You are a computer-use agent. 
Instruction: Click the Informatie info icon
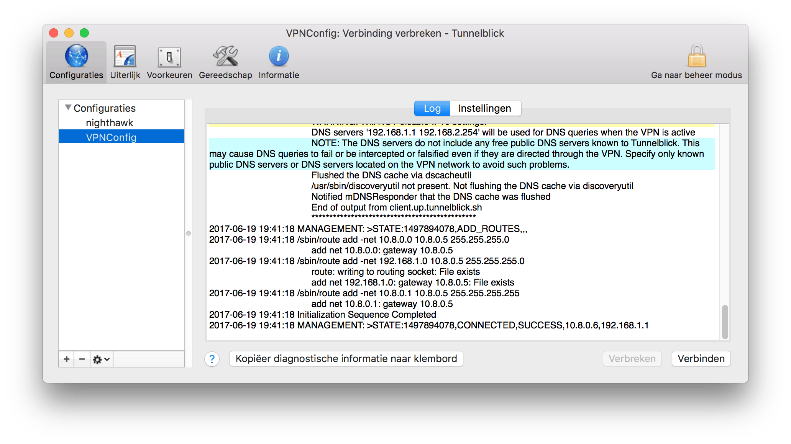click(279, 56)
